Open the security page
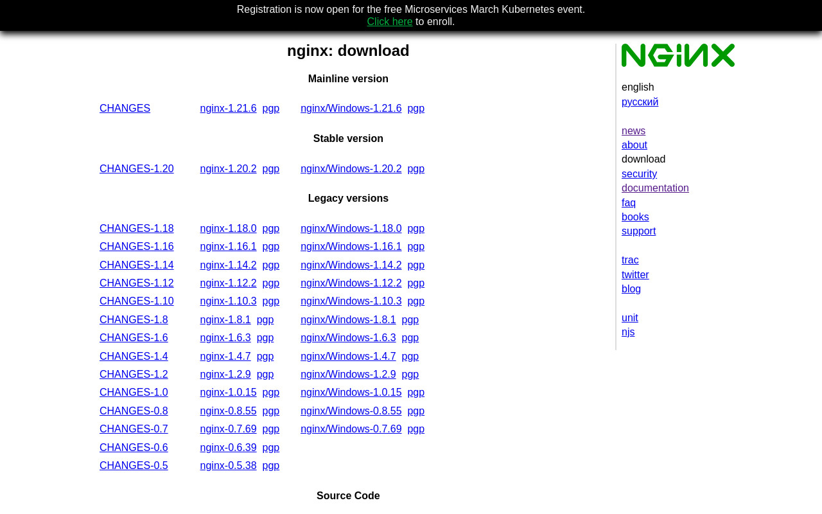Screen dimensions: 822x514 (639, 174)
